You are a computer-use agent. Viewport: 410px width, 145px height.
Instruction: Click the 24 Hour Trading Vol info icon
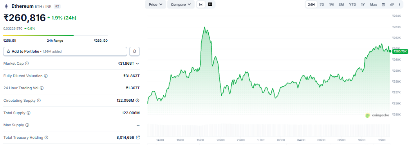[42, 88]
